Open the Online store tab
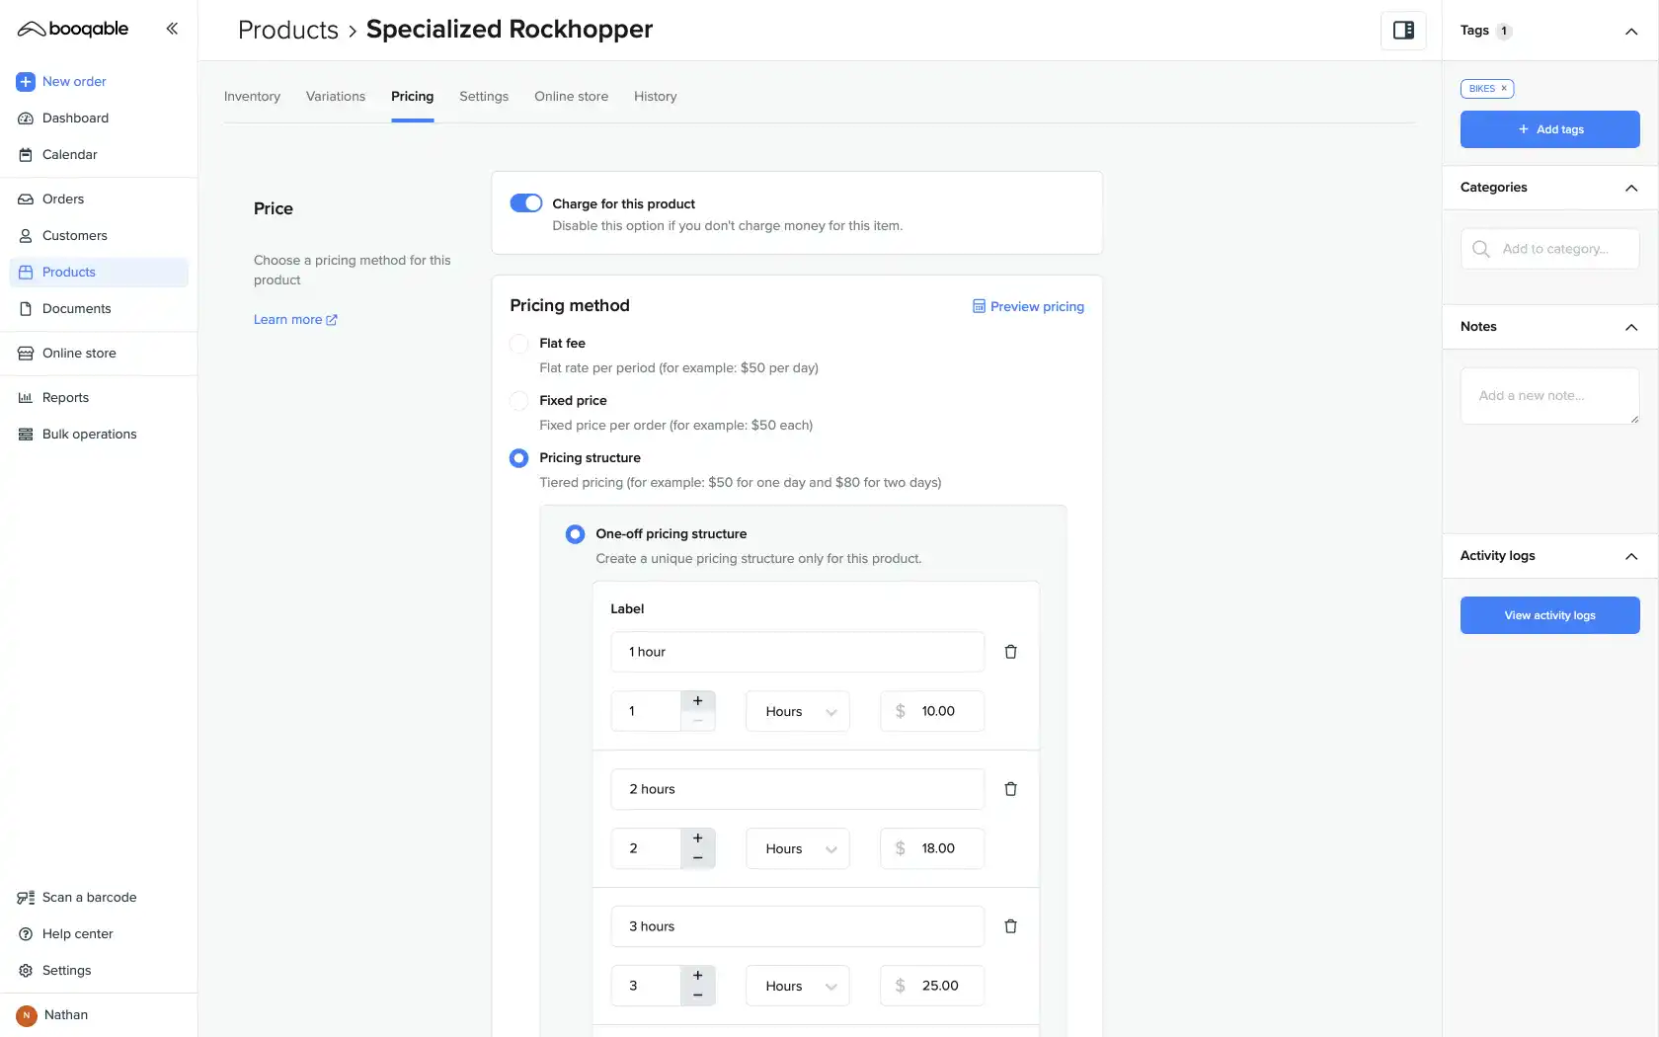 tap(571, 97)
